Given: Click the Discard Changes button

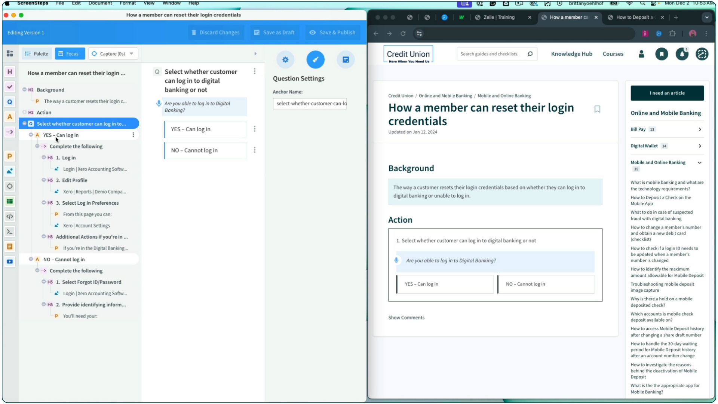Looking at the screenshot, I should [x=216, y=33].
